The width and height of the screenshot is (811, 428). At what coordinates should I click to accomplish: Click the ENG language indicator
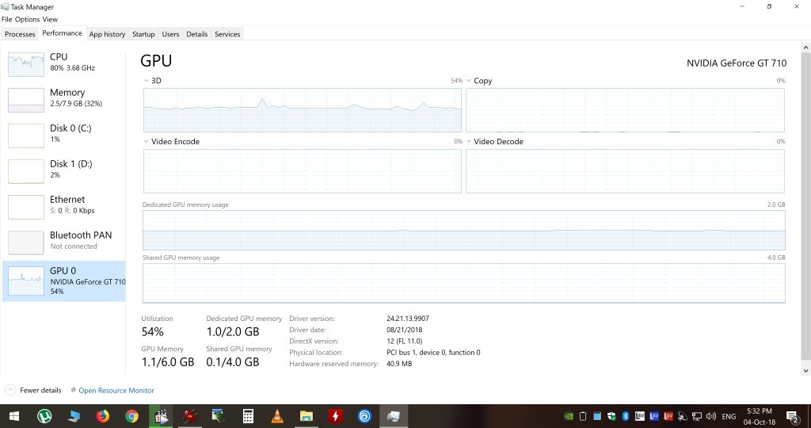tap(729, 416)
